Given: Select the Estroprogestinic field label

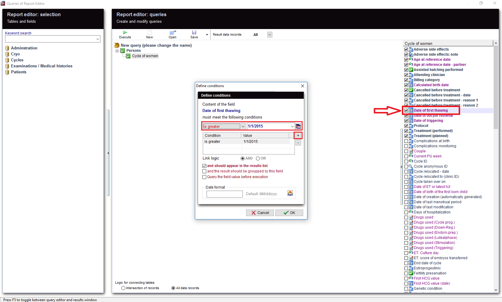Looking at the screenshot, I should click(x=427, y=268).
